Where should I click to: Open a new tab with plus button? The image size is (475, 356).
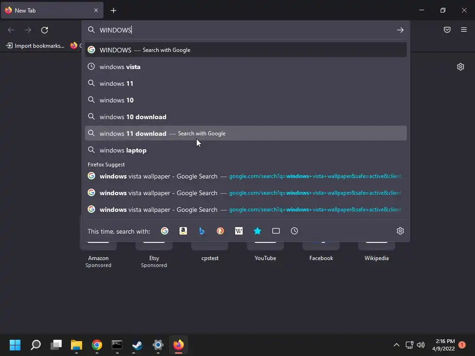pos(113,11)
